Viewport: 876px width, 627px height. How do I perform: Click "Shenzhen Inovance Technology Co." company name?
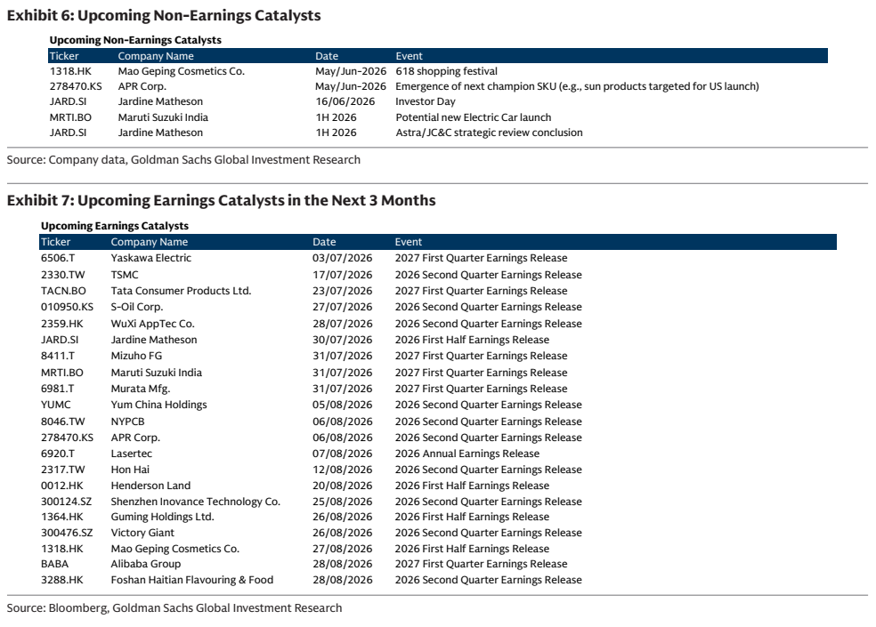(x=196, y=502)
